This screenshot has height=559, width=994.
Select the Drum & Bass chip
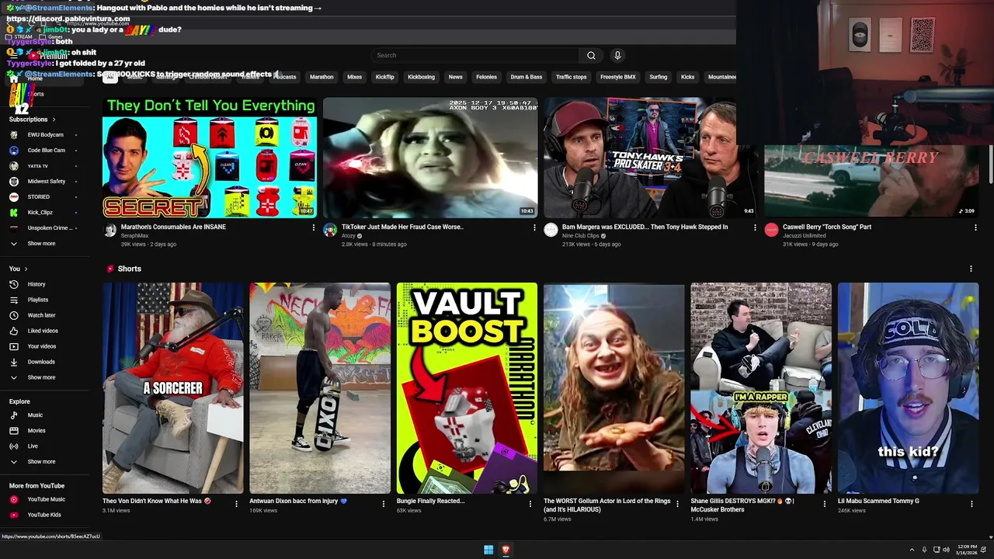coord(527,77)
